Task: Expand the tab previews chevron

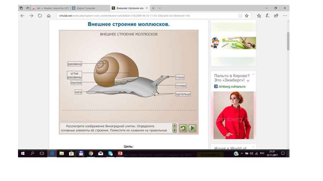Action: tap(160, 8)
